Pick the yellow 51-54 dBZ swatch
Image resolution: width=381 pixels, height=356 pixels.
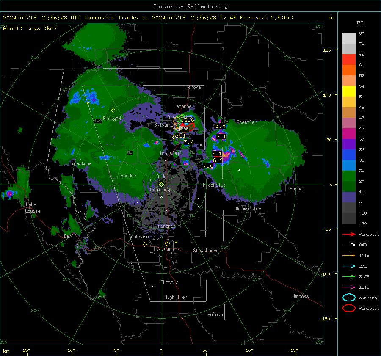point(349,91)
